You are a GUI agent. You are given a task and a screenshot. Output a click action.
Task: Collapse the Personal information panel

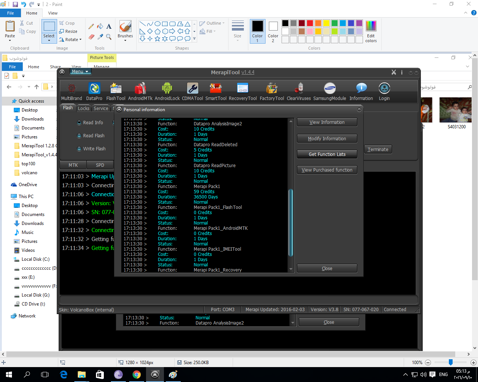tap(359, 110)
